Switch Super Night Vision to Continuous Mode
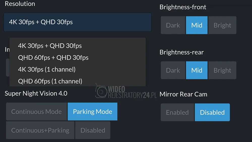The height and width of the screenshot is (142, 252). click(x=37, y=112)
